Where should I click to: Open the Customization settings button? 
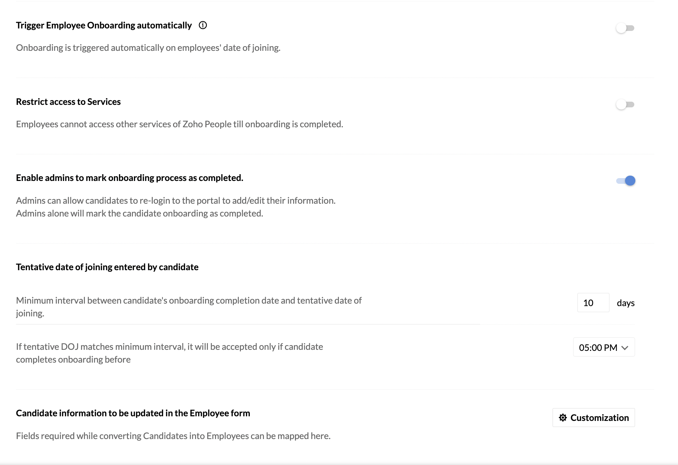tap(593, 417)
